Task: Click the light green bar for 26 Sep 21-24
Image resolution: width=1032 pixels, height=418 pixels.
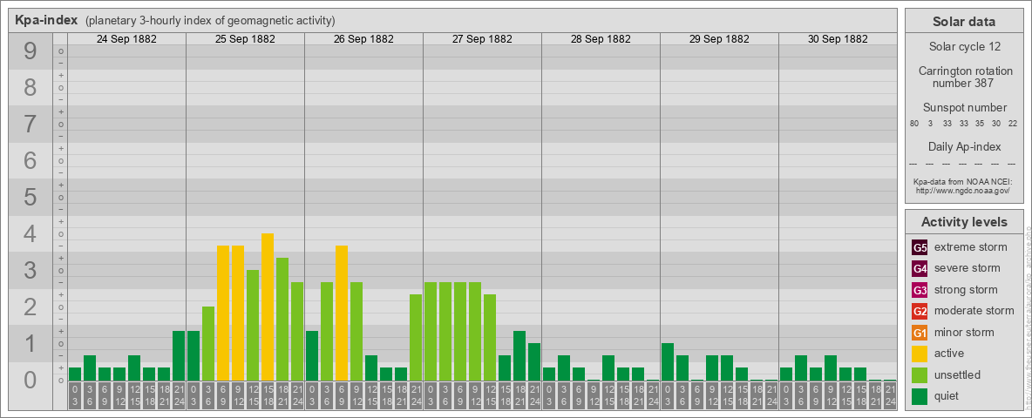Action: (x=415, y=337)
